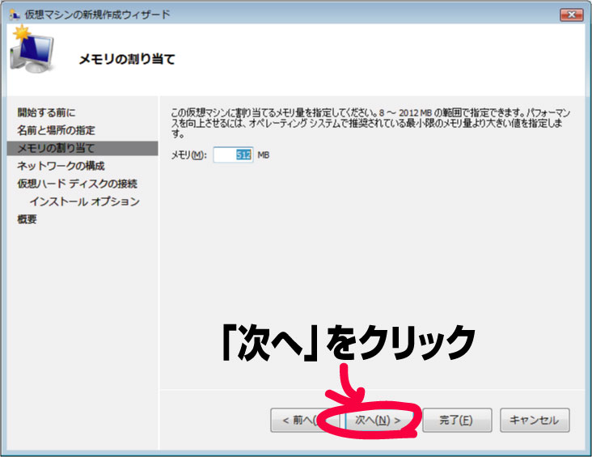Select 名前と場所の指定 step
This screenshot has height=457, width=592.
tap(57, 130)
